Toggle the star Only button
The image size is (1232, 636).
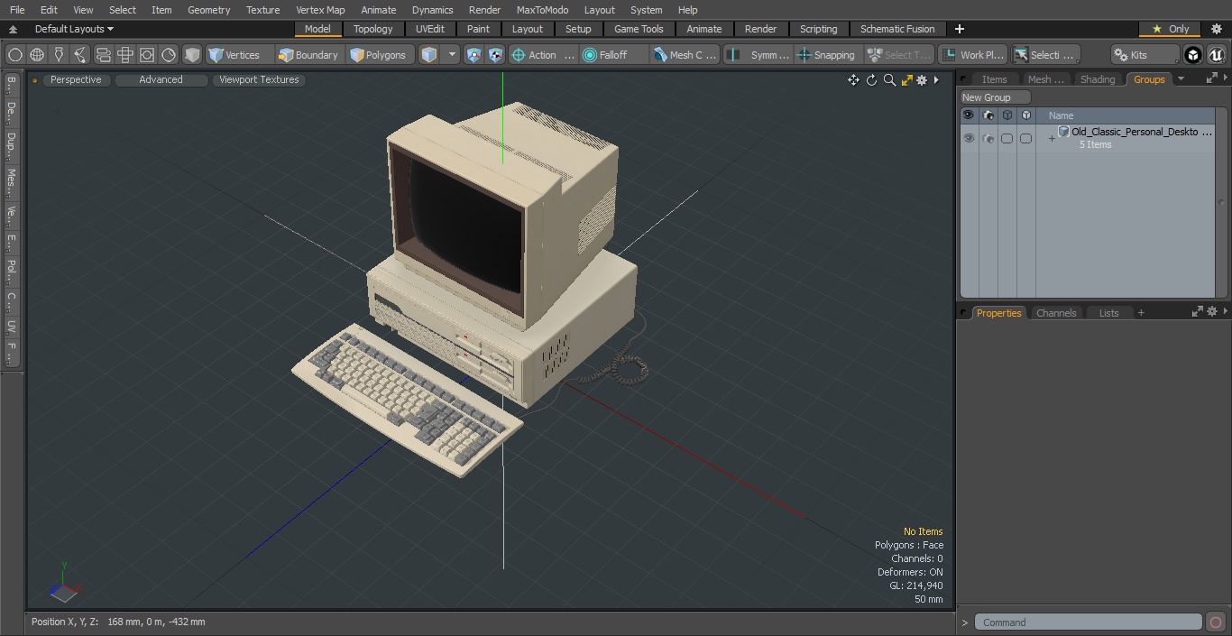1171,29
